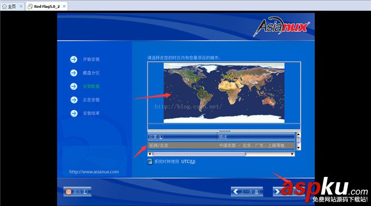Click timezone list scroll up arrow

click(298, 135)
